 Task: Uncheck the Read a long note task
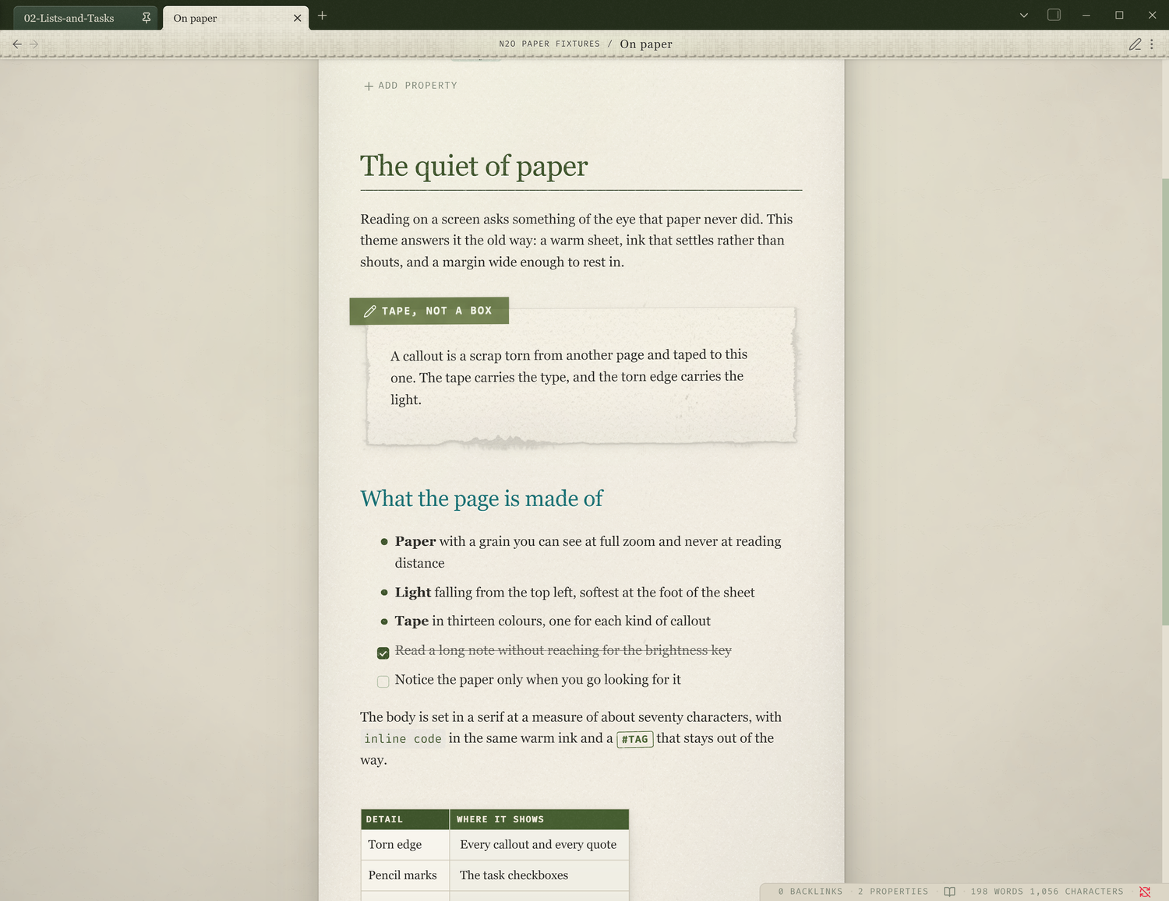383,653
